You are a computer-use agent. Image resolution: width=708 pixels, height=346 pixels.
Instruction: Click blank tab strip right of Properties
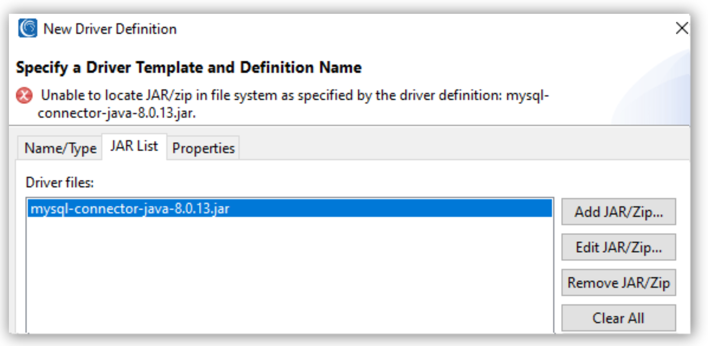(x=445, y=147)
